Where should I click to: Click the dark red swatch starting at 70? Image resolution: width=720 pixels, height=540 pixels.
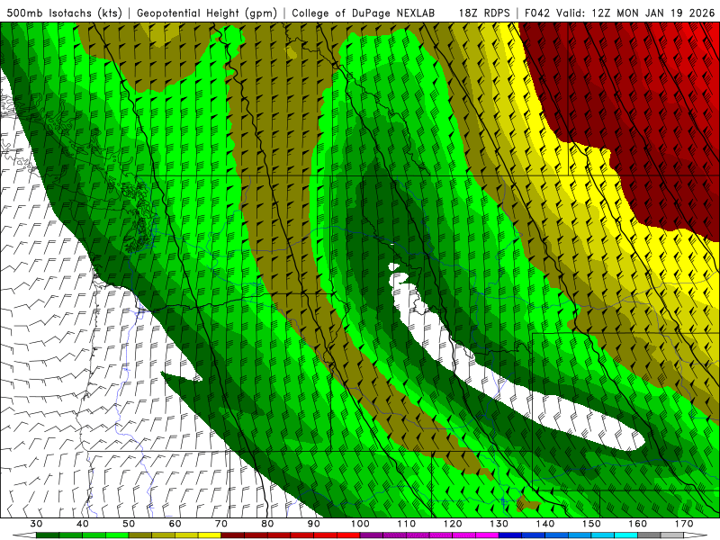232,535
